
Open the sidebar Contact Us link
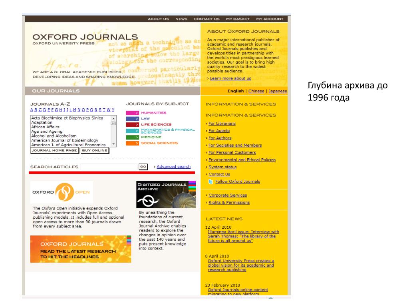click(219, 174)
